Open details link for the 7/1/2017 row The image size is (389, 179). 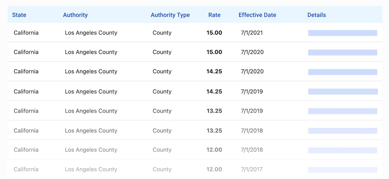(343, 170)
